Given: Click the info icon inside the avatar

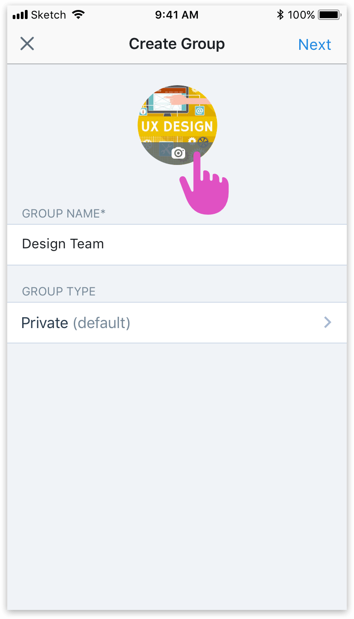Looking at the screenshot, I should (143, 111).
